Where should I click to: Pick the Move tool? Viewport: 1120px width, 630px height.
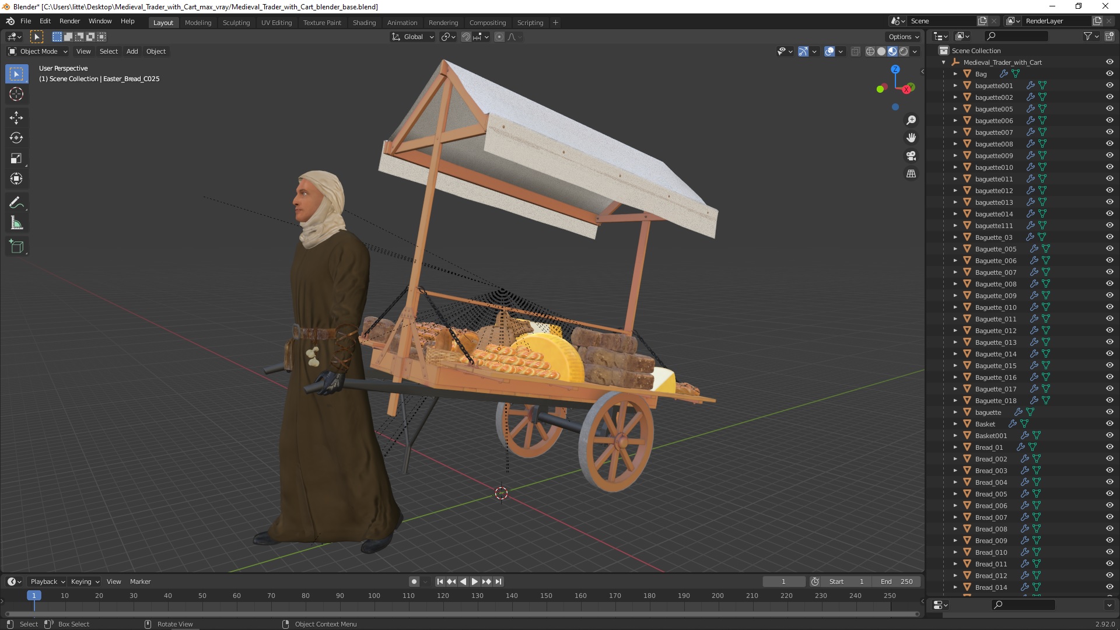[16, 118]
